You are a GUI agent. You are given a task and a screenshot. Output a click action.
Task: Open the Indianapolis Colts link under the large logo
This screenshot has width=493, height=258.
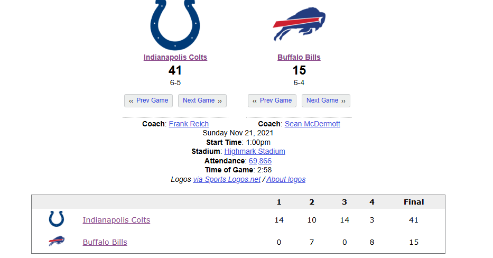point(175,57)
